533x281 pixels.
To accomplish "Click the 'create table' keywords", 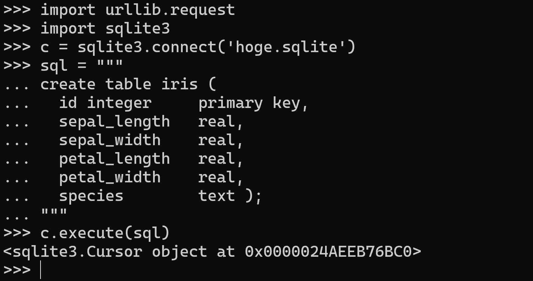I will [x=96, y=84].
